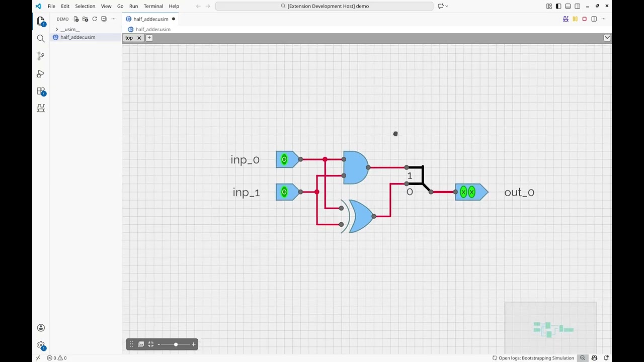Image resolution: width=644 pixels, height=362 pixels.
Task: Expand the chat dropdown arrow
Action: click(447, 6)
